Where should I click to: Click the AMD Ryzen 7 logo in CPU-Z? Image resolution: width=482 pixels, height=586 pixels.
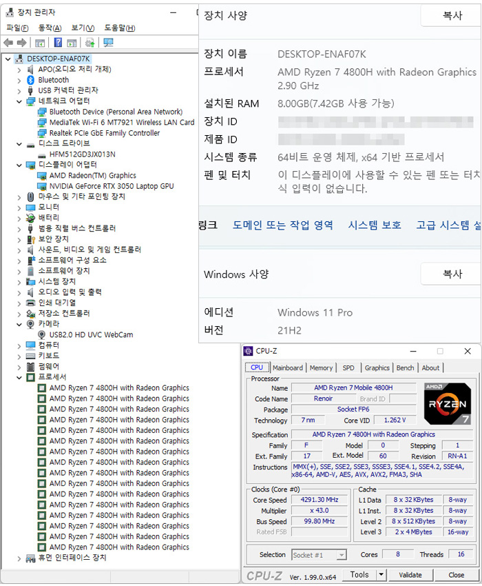tap(448, 403)
